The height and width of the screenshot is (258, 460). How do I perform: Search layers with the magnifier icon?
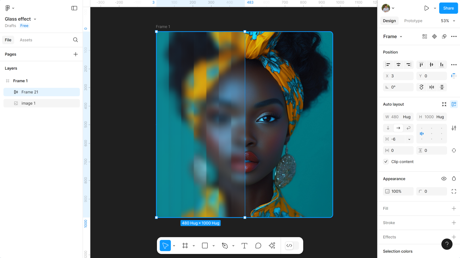(x=75, y=40)
